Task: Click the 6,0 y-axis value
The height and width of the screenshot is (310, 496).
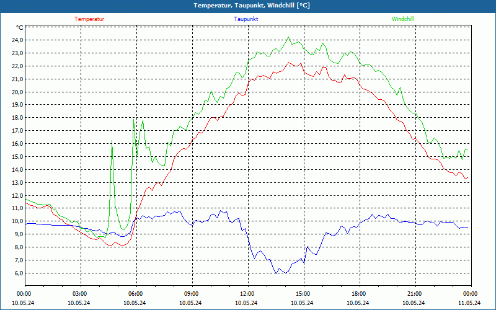Action: pyautogui.click(x=19, y=273)
